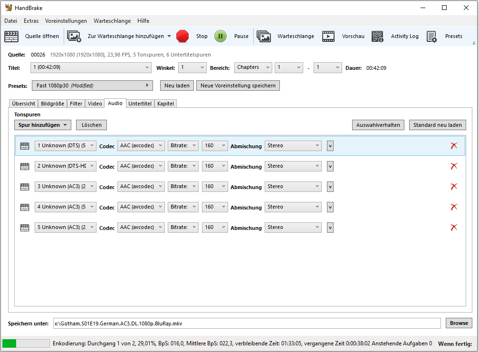The image size is (479, 352).
Task: Click the red Stop octagon icon
Action: coord(182,36)
